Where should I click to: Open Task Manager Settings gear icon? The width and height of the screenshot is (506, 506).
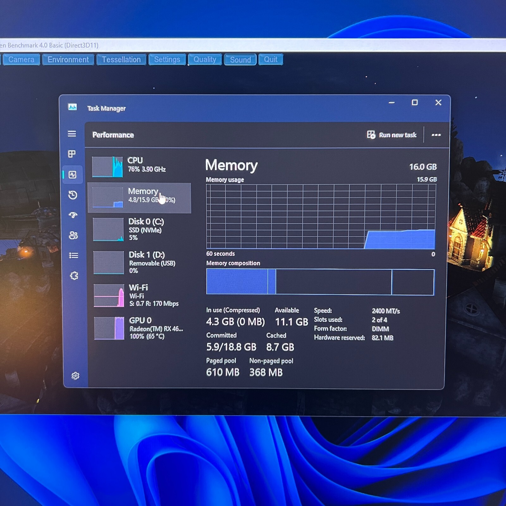tap(75, 376)
